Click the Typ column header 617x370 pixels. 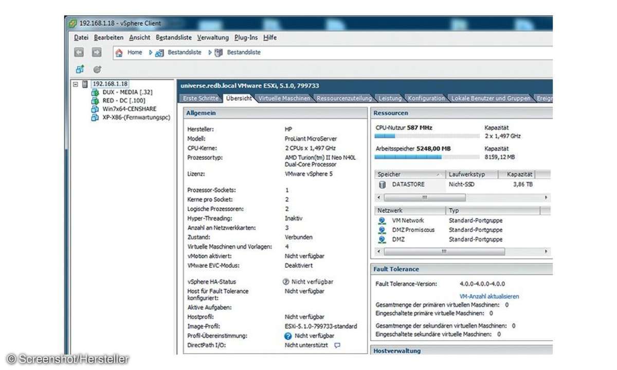(x=493, y=211)
